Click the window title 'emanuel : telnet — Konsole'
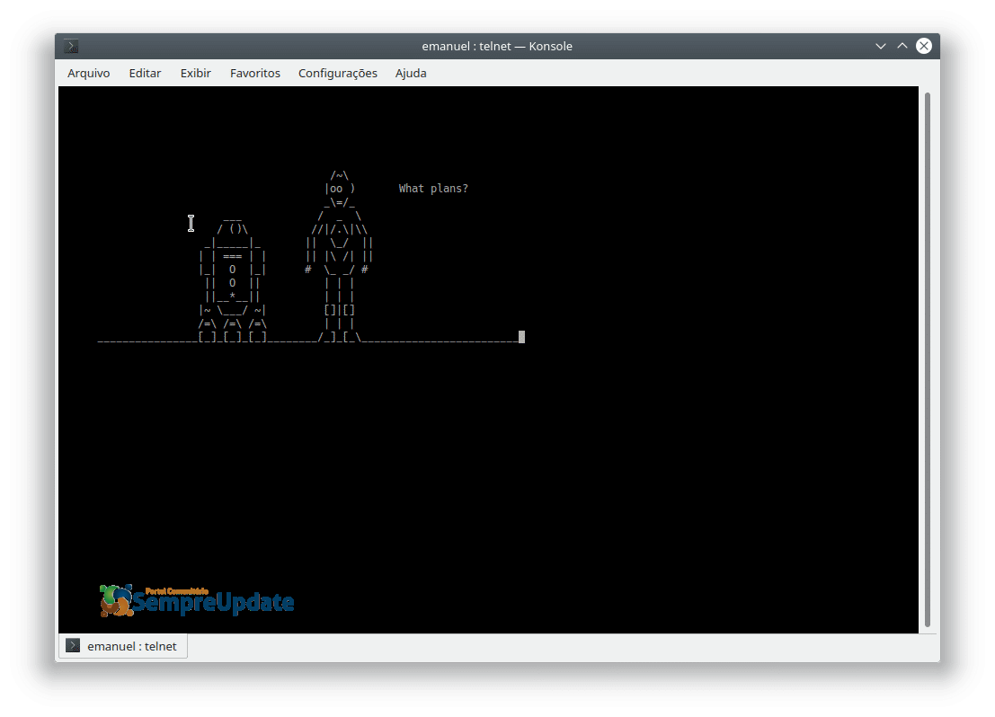The width and height of the screenshot is (995, 717). point(497,47)
